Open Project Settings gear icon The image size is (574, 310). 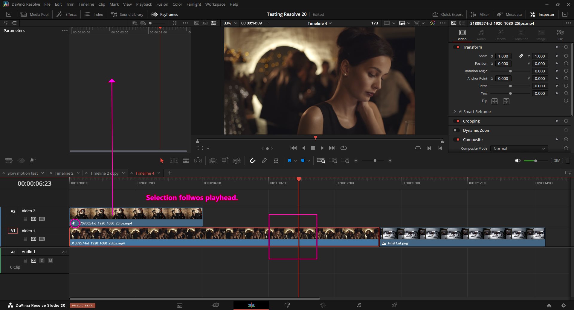(x=564, y=305)
